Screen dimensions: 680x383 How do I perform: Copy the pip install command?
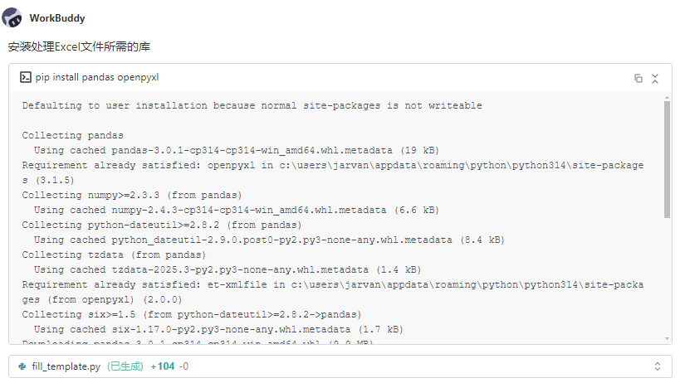point(638,78)
